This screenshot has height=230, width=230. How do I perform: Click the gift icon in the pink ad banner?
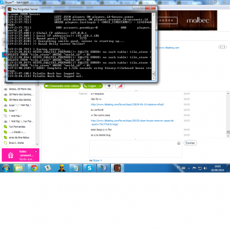point(11,155)
